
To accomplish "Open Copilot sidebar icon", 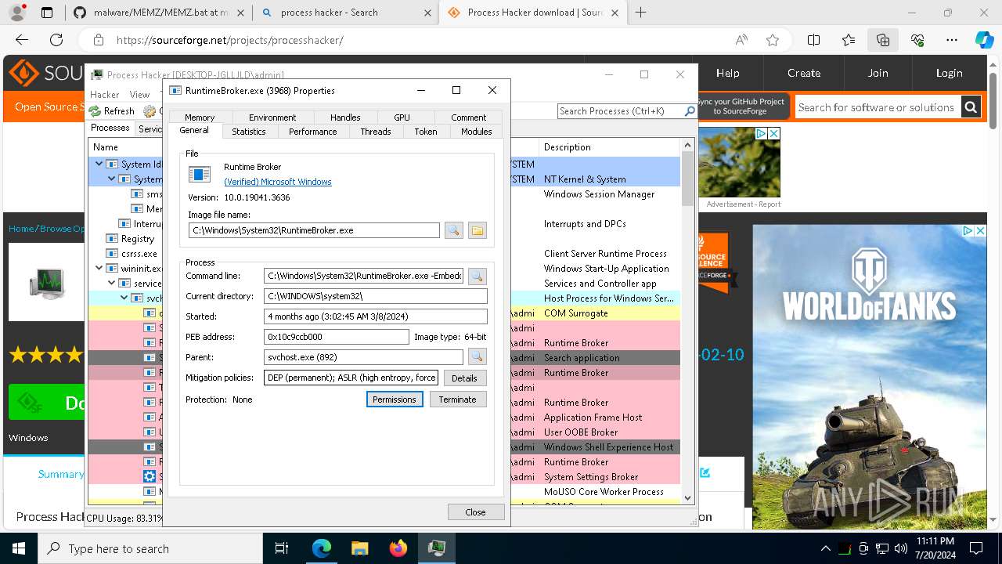I will [984, 40].
